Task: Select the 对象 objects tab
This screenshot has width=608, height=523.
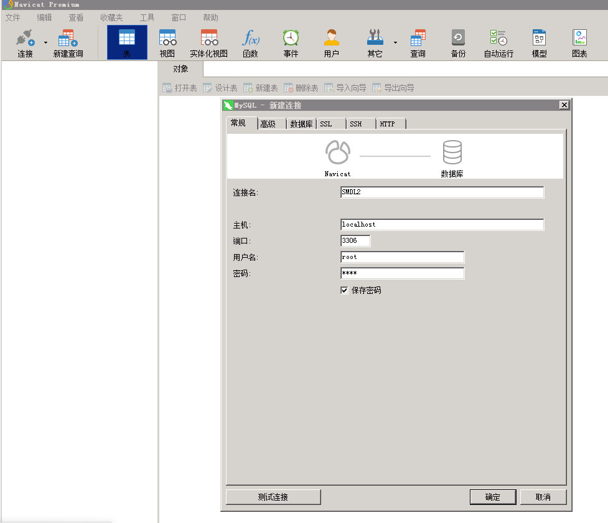Action: point(180,69)
